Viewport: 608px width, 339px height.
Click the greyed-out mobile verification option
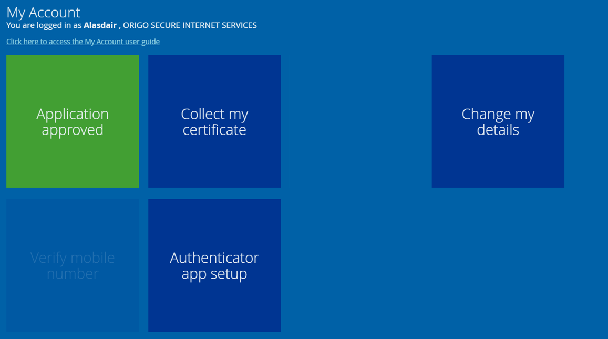(73, 265)
